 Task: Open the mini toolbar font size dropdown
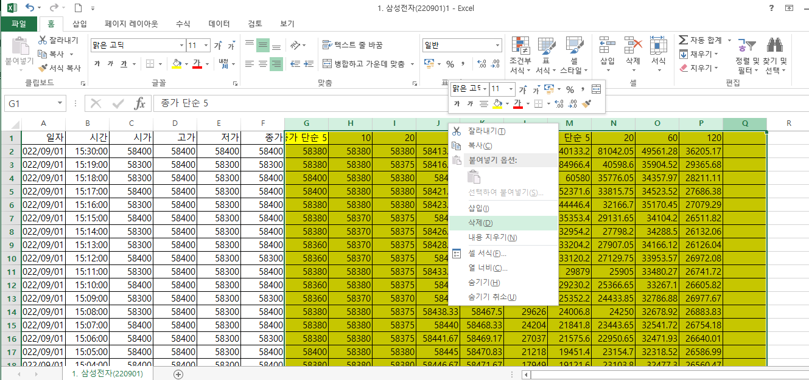pos(511,89)
